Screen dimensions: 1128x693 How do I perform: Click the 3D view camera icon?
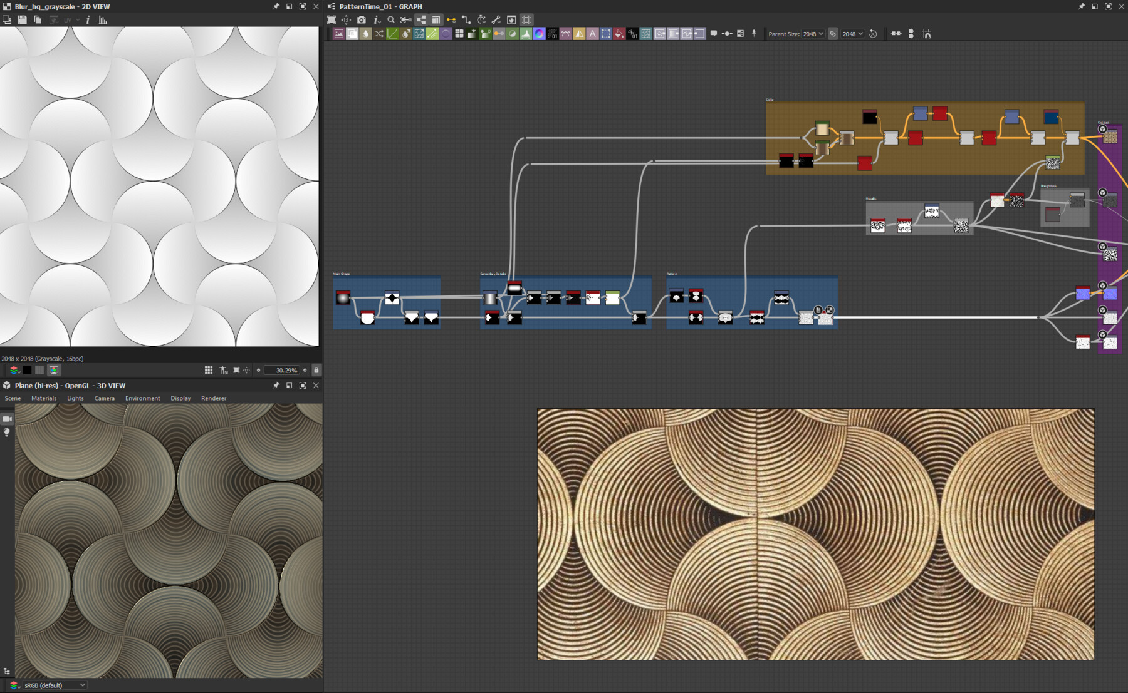7,419
